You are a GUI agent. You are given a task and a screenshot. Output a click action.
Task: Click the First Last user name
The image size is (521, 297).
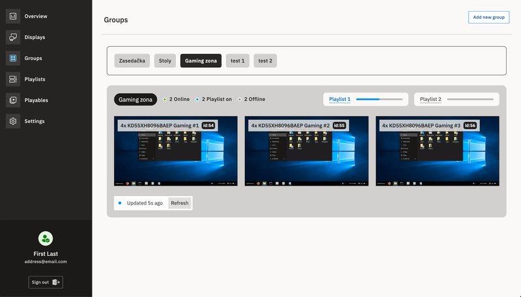click(46, 254)
